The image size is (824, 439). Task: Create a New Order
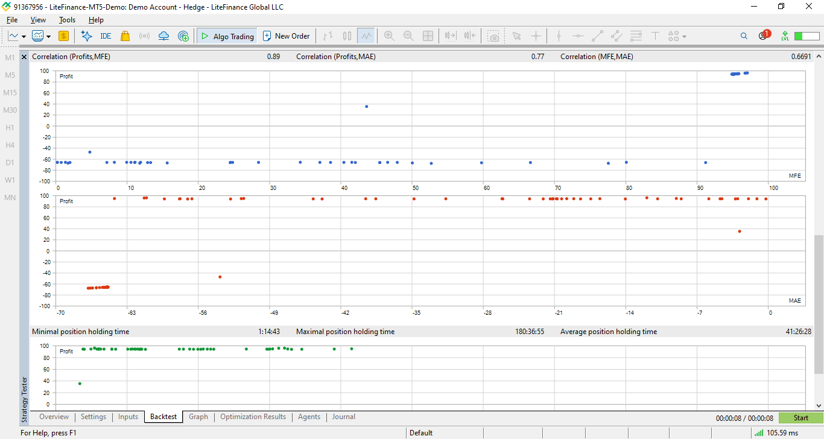tap(286, 36)
